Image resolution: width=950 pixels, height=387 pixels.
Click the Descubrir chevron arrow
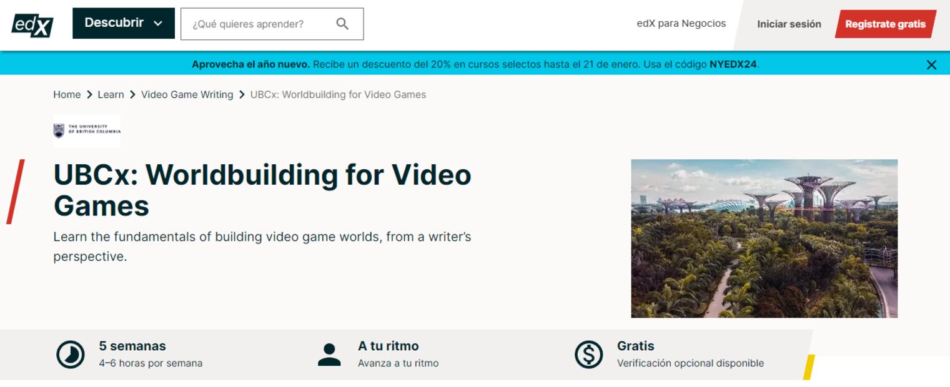(158, 24)
